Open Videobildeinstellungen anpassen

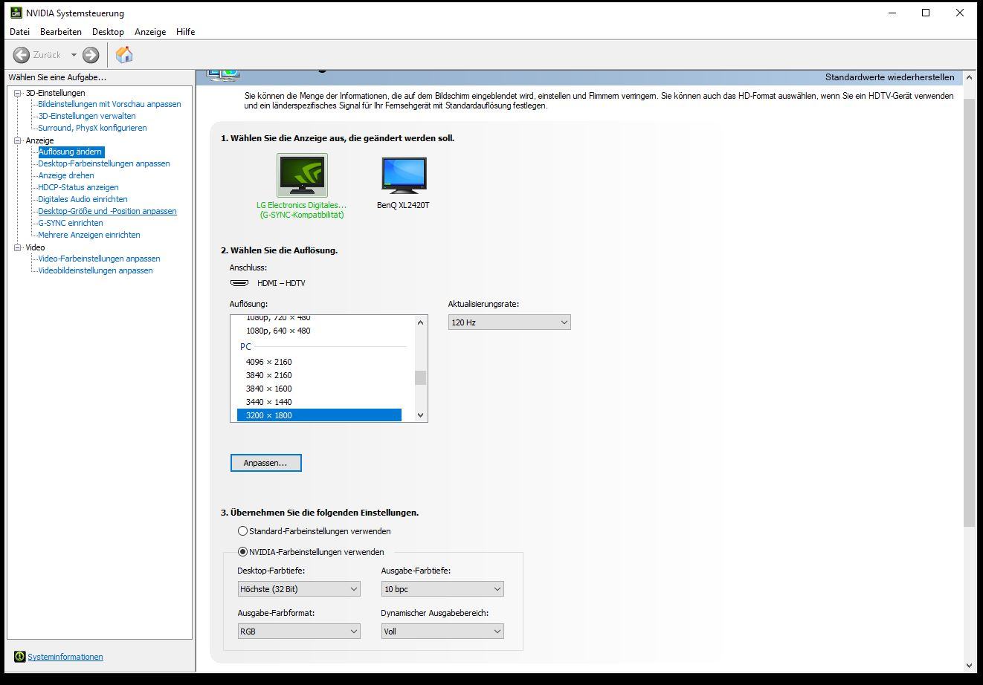pos(95,270)
